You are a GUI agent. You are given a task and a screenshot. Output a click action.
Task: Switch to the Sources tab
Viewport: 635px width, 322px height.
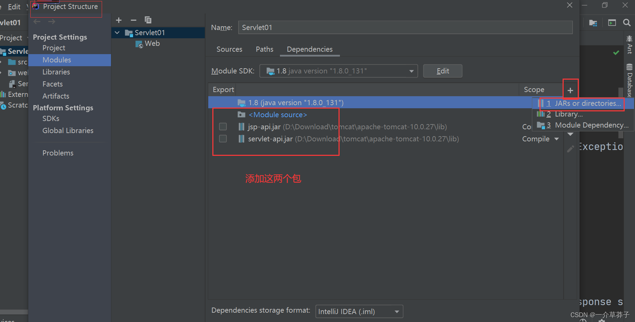229,49
